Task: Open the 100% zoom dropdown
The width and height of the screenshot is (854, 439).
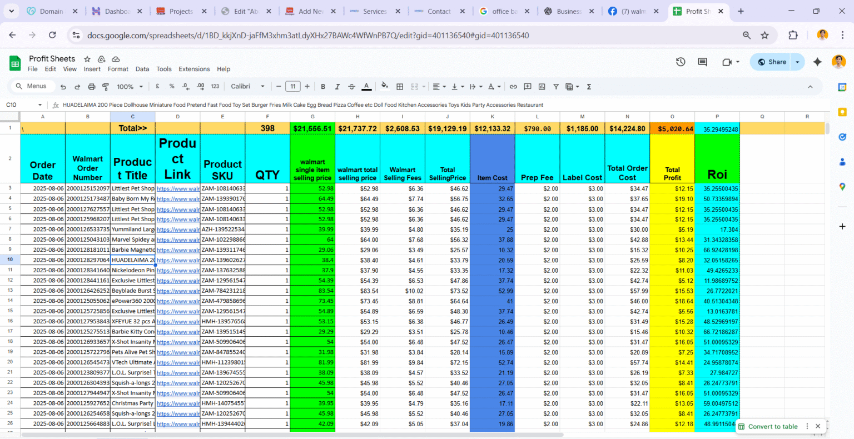Action: (x=130, y=87)
